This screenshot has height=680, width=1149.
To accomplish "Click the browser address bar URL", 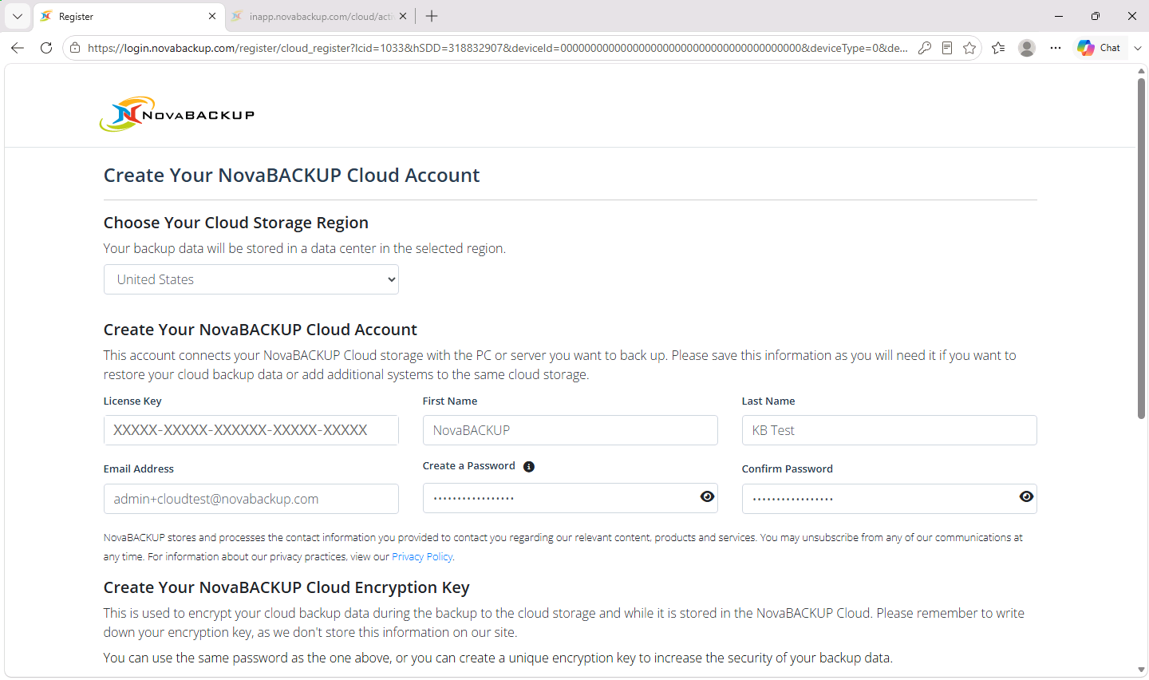I will [497, 48].
